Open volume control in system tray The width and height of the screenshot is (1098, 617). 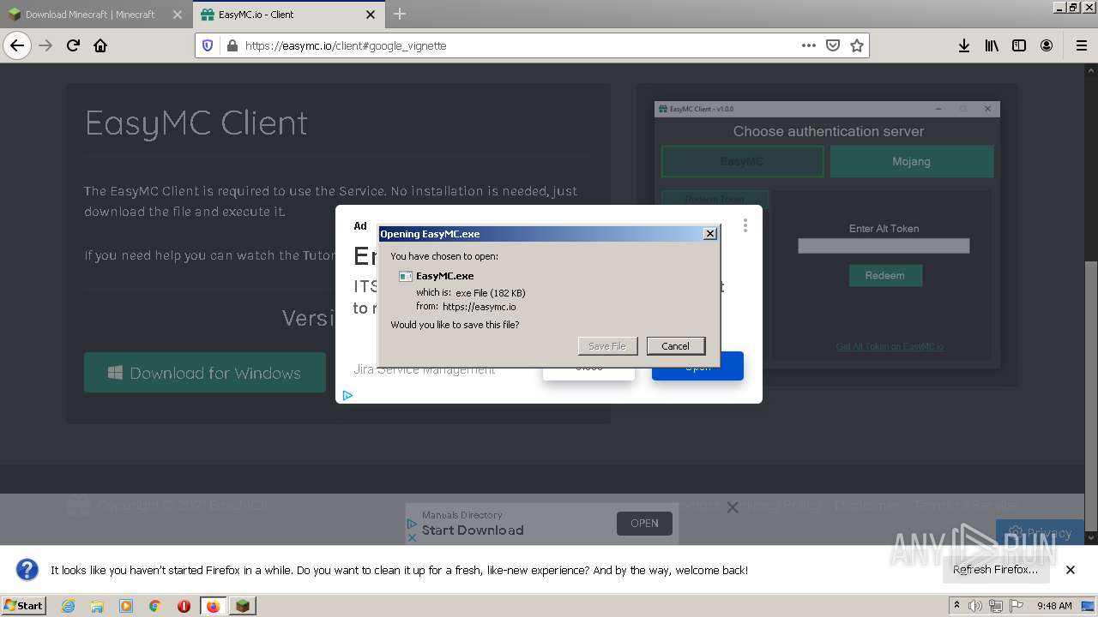[975, 606]
